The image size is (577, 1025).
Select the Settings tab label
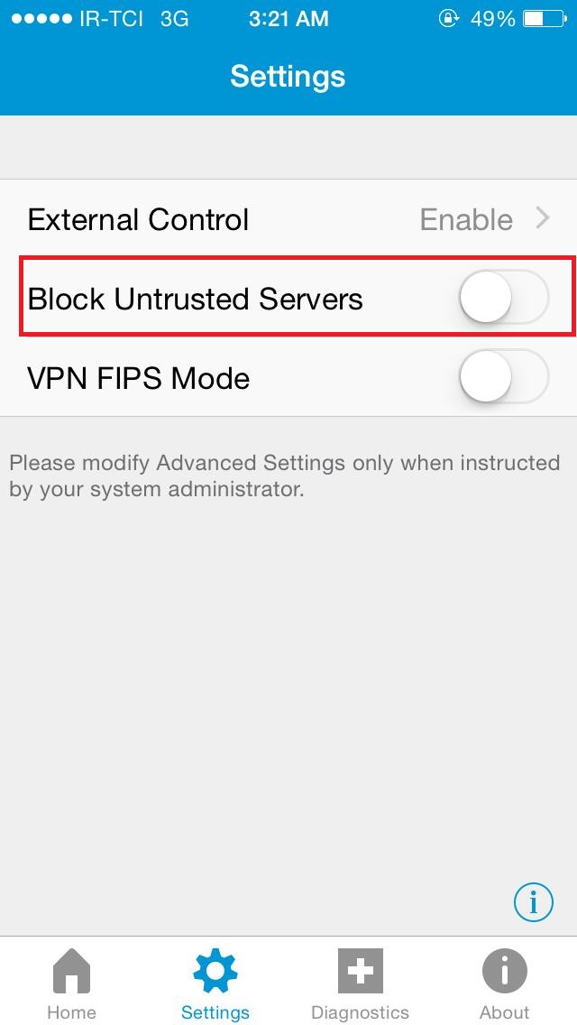coord(215,1012)
